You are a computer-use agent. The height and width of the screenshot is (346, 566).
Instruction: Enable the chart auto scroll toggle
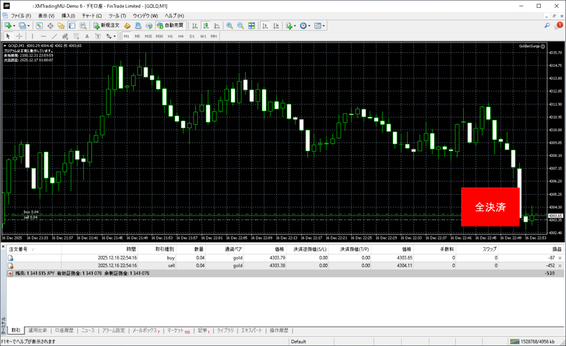click(265, 26)
